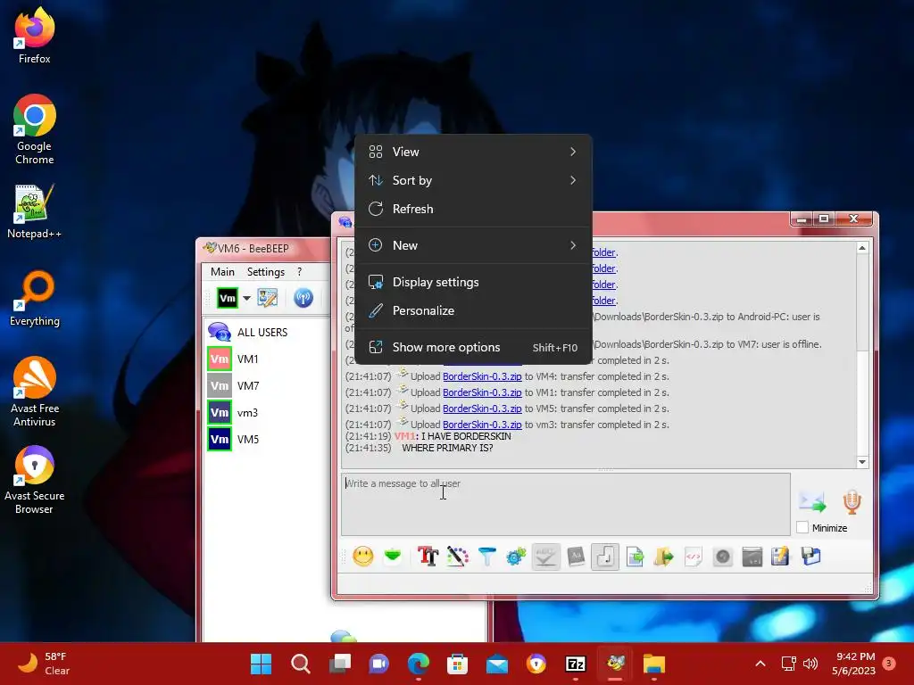This screenshot has height=685, width=914.
Task: Expand the Vm status dropdown arrow
Action: (x=247, y=298)
